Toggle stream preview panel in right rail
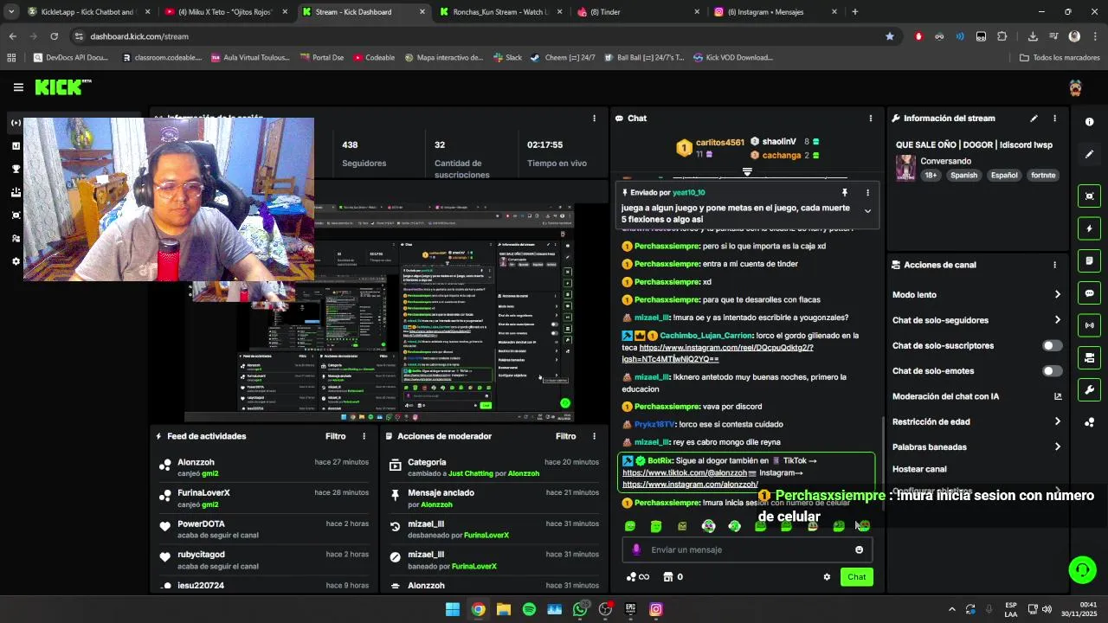Screen dimensions: 1108x623 pos(1090,196)
